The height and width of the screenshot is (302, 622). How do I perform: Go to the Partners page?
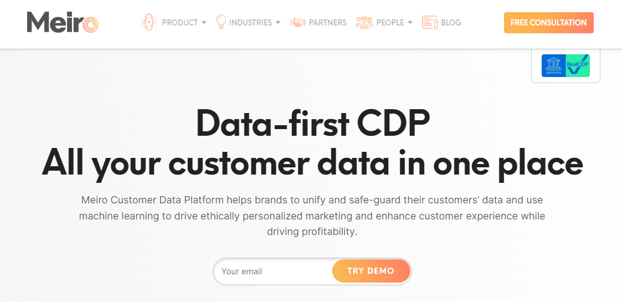tap(328, 23)
